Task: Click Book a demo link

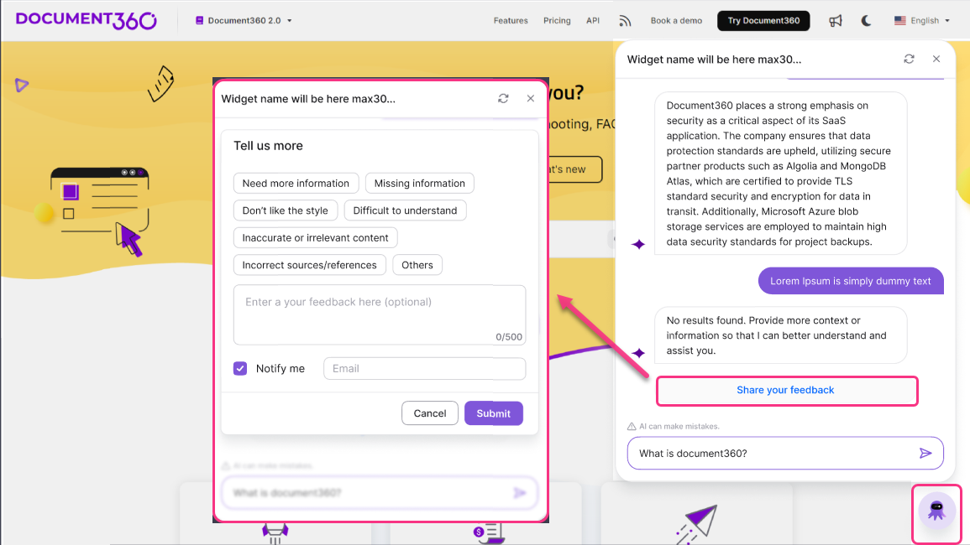Action: click(x=676, y=20)
